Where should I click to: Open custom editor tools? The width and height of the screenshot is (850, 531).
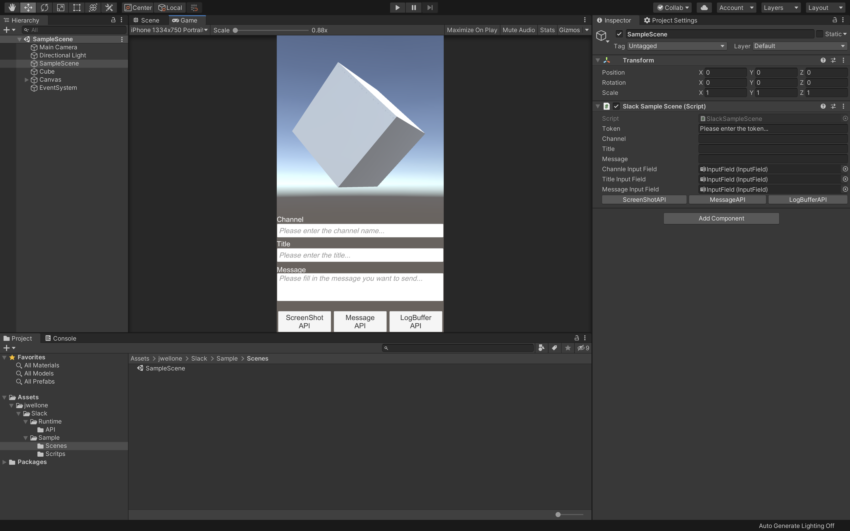tap(109, 7)
